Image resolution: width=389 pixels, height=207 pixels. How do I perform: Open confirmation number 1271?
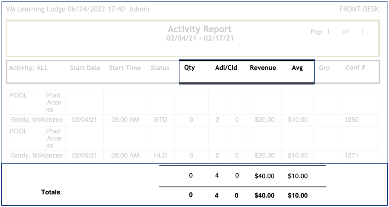[x=352, y=156]
